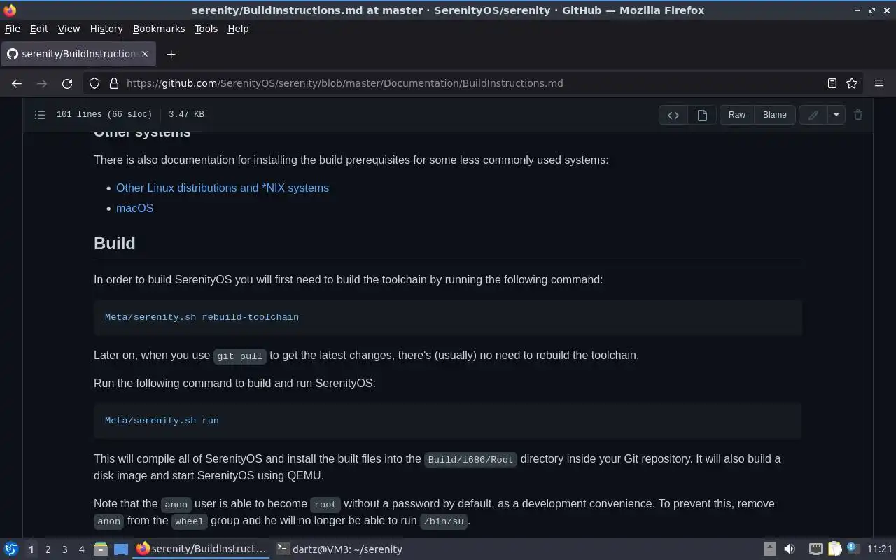Switch to workspace 1
The height and width of the screenshot is (560, 896).
31,549
